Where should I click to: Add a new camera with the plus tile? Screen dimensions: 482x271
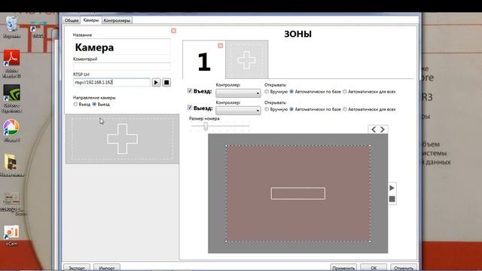122,139
